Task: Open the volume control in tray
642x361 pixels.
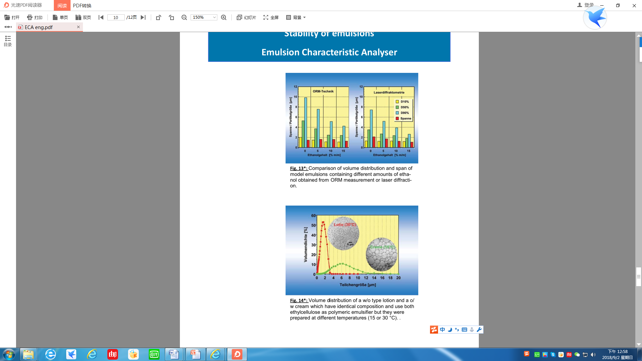Action: pyautogui.click(x=593, y=355)
